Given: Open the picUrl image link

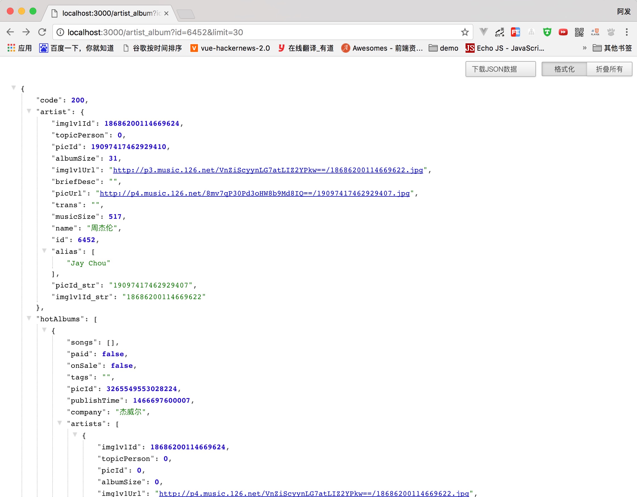Looking at the screenshot, I should [254, 193].
